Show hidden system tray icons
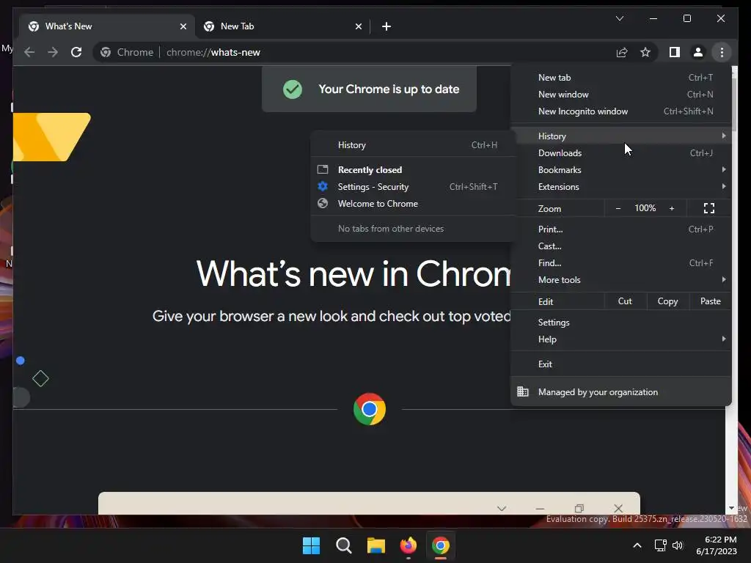The height and width of the screenshot is (563, 751). (x=637, y=545)
